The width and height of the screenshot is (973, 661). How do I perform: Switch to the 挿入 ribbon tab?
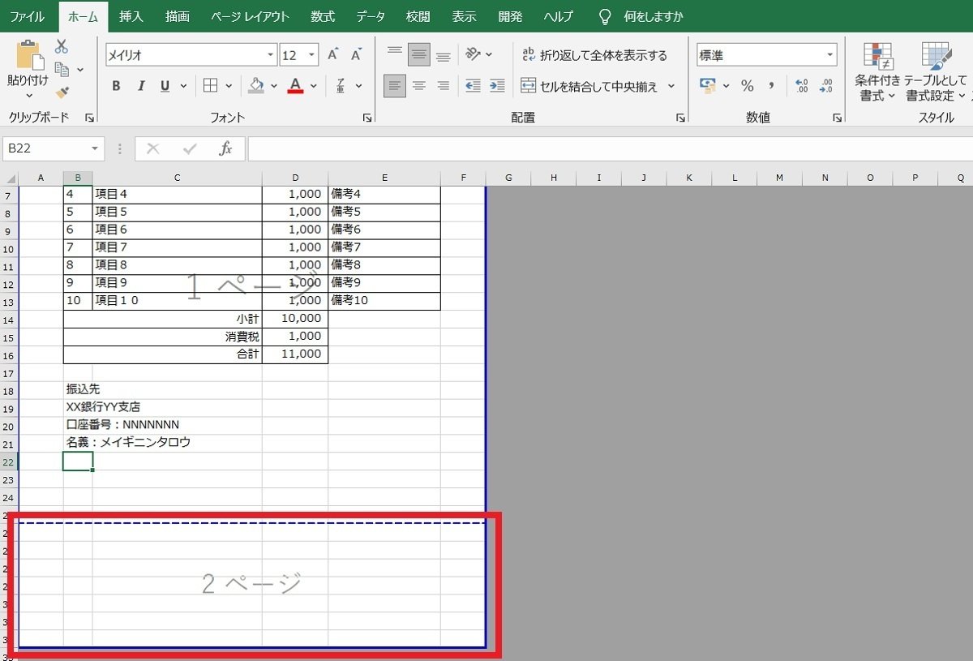click(x=133, y=16)
